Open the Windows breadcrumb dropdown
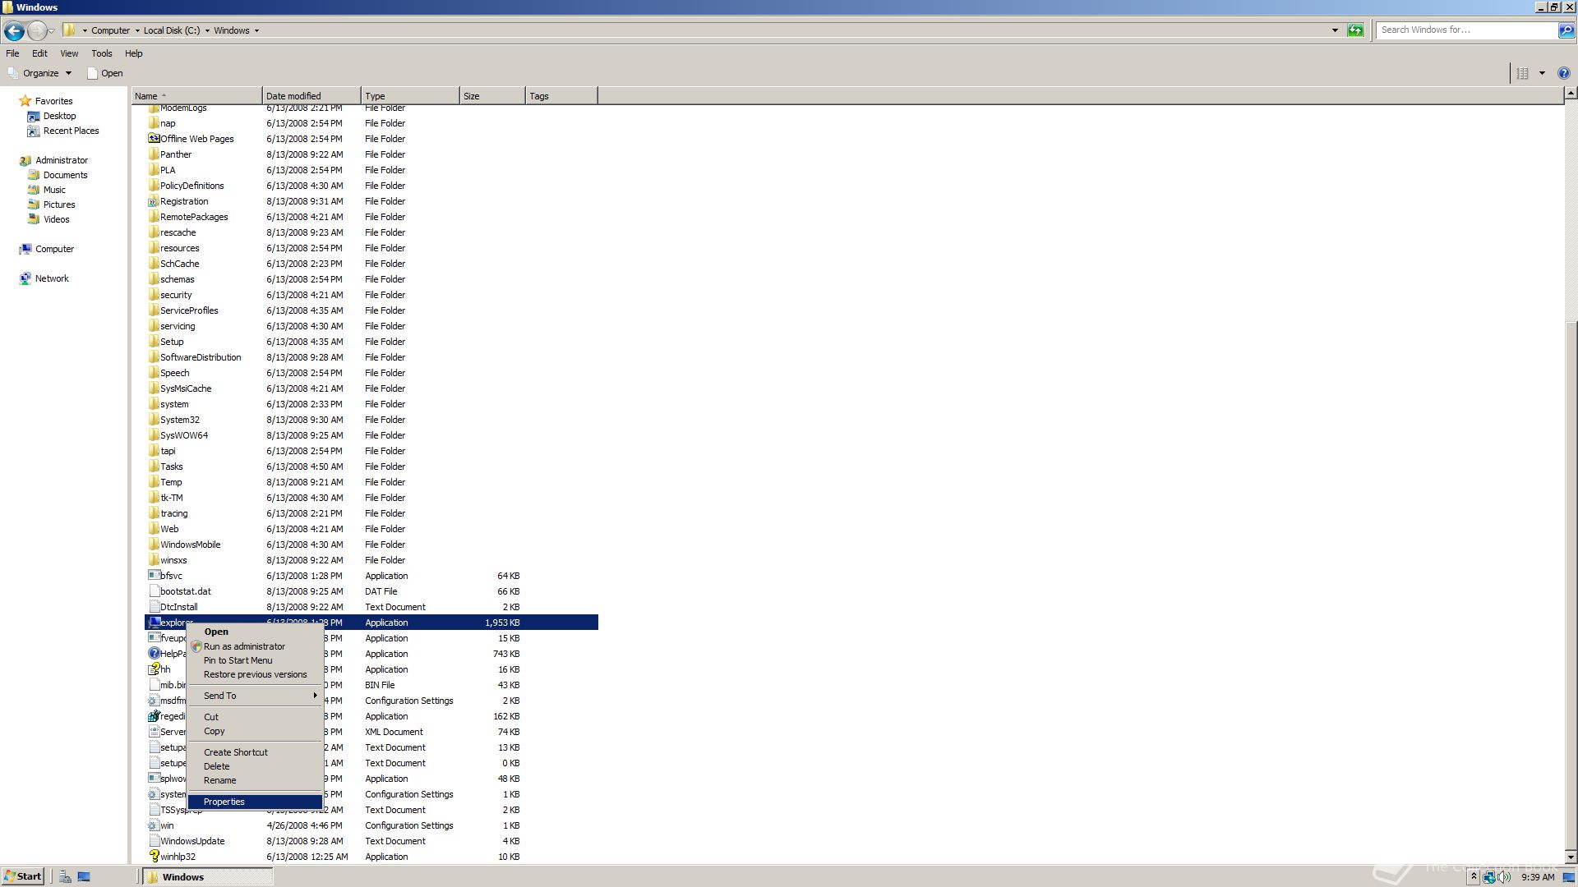The width and height of the screenshot is (1578, 887). pyautogui.click(x=255, y=30)
